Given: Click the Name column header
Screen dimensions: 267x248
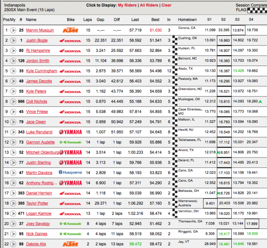Looking at the screenshot, I should [31, 19].
